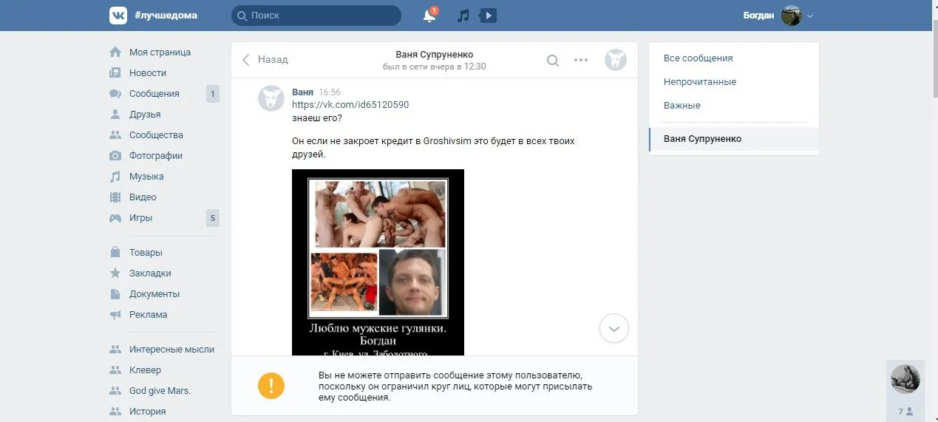Select Все сообщения filter

point(698,58)
